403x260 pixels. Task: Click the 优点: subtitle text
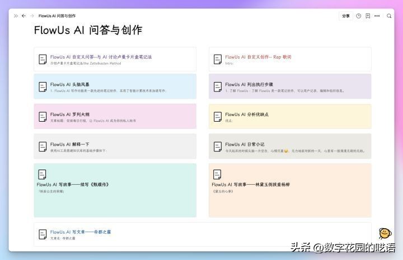click(229, 121)
